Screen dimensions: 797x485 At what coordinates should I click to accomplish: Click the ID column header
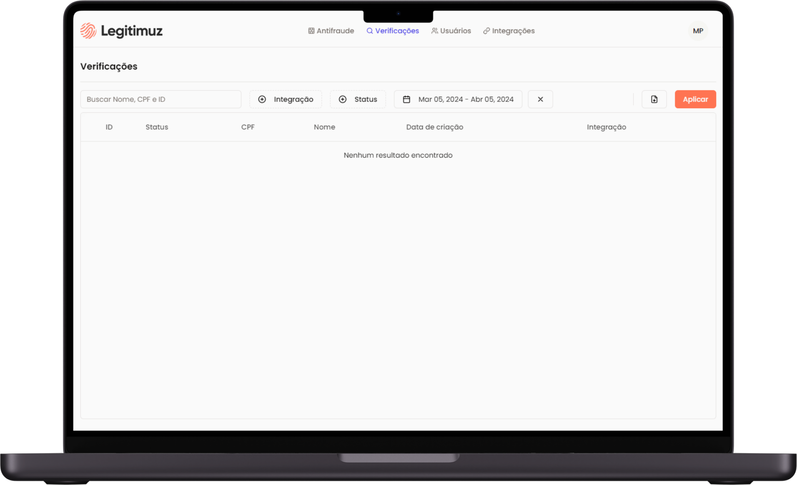(109, 127)
